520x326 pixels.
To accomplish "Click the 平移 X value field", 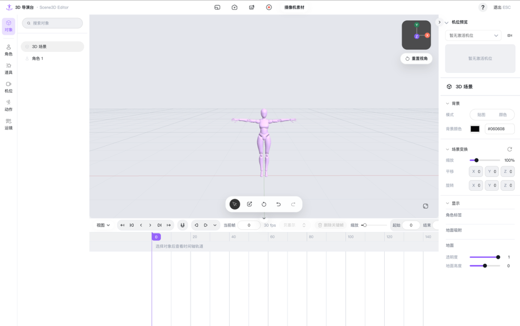I will click(x=476, y=171).
